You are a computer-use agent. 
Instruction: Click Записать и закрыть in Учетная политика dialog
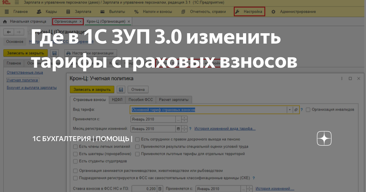coord(92,89)
